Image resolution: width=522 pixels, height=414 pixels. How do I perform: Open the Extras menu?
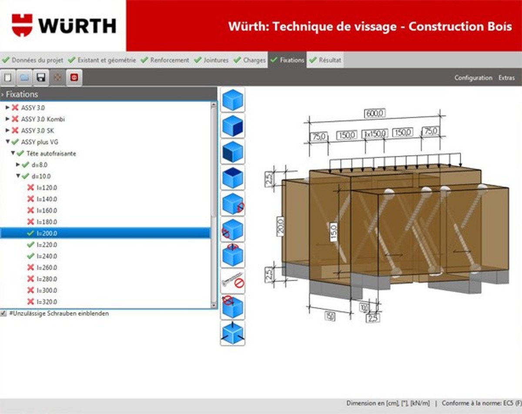(x=507, y=78)
